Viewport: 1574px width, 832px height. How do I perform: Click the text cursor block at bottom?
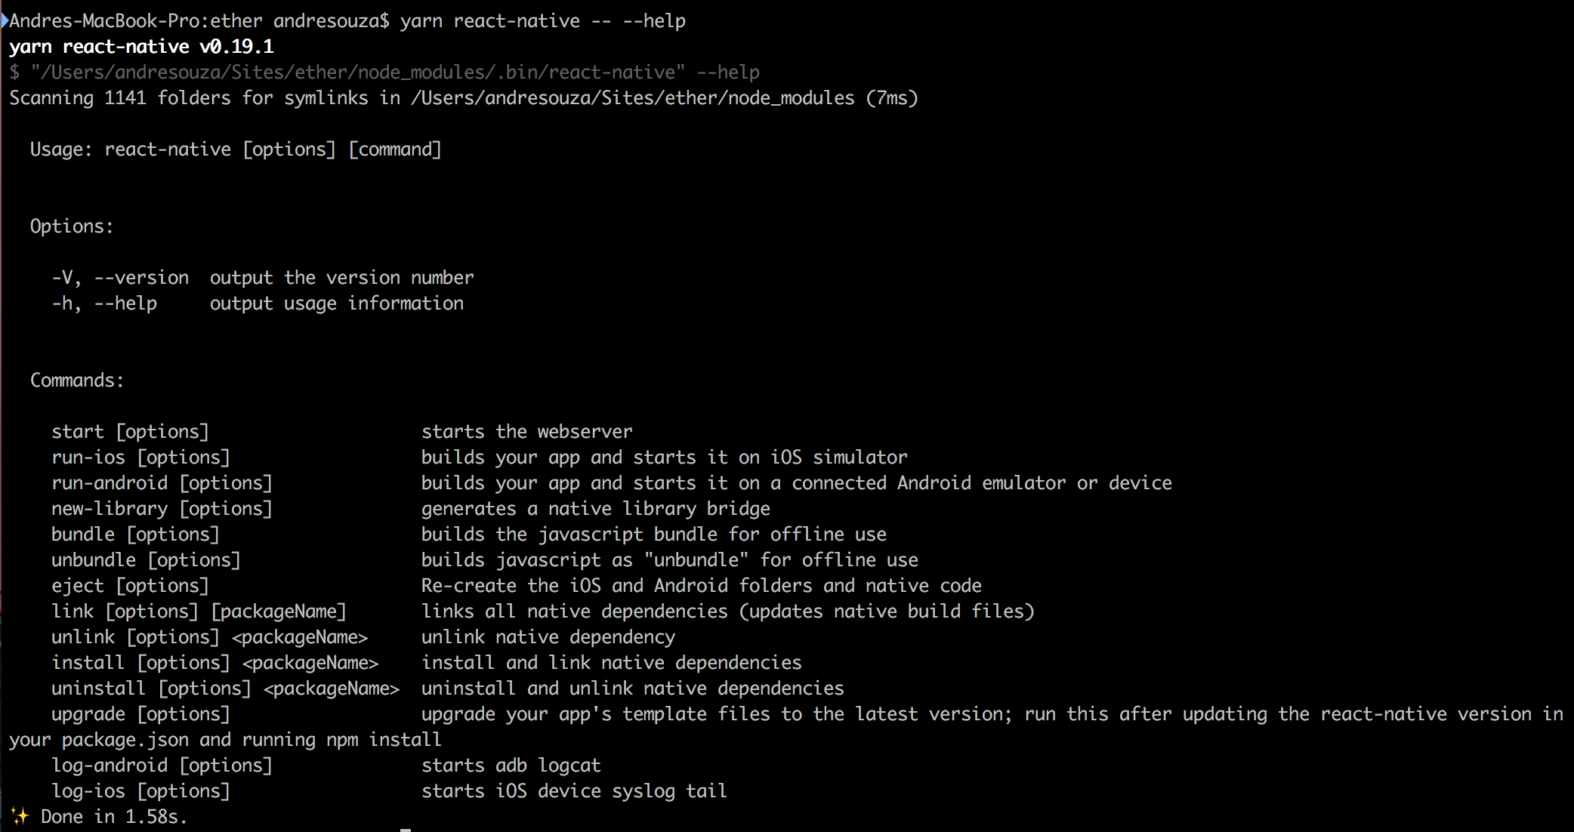(406, 830)
